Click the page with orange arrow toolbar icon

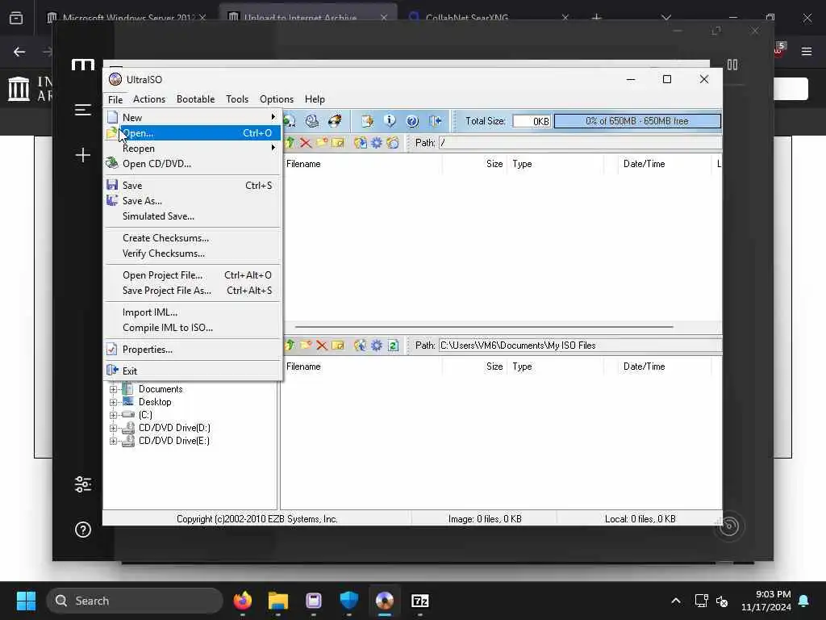[x=367, y=121]
